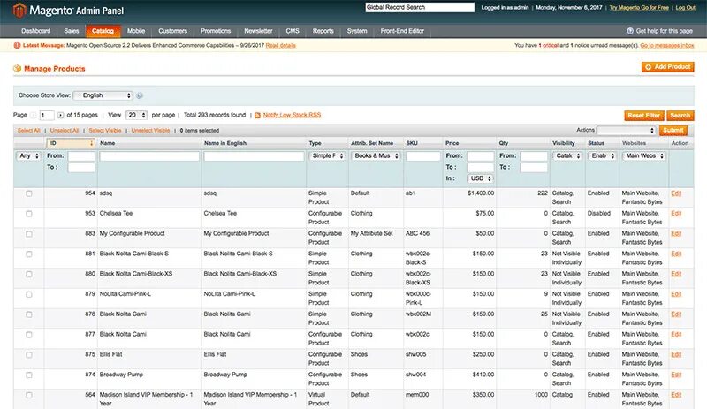Check the row for Black Nolita Cami-Black-XS

tap(29, 274)
